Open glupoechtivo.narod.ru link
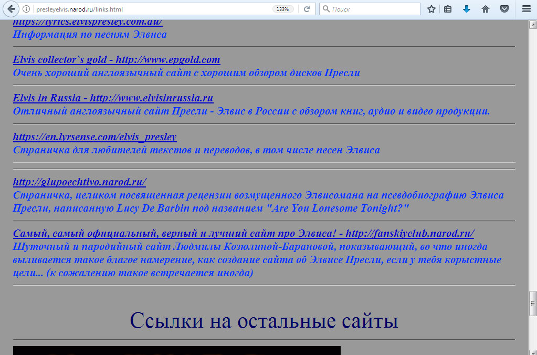This screenshot has width=537, height=355. (79, 182)
